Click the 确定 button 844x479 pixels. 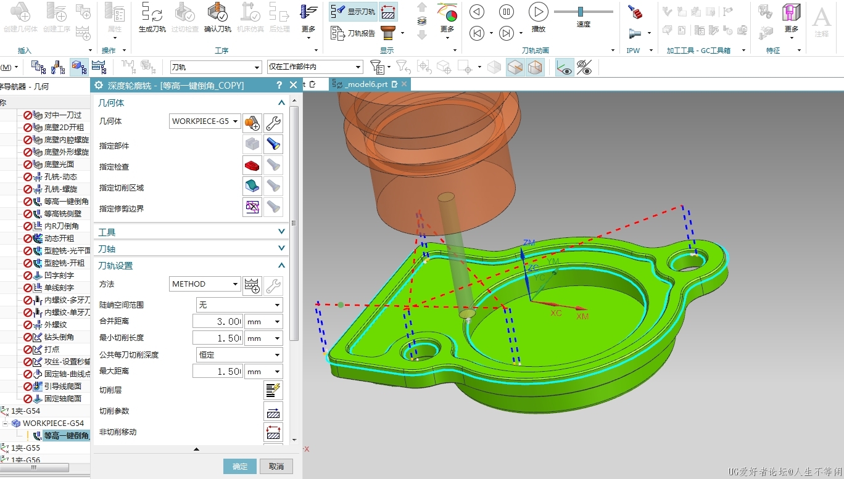coord(240,467)
